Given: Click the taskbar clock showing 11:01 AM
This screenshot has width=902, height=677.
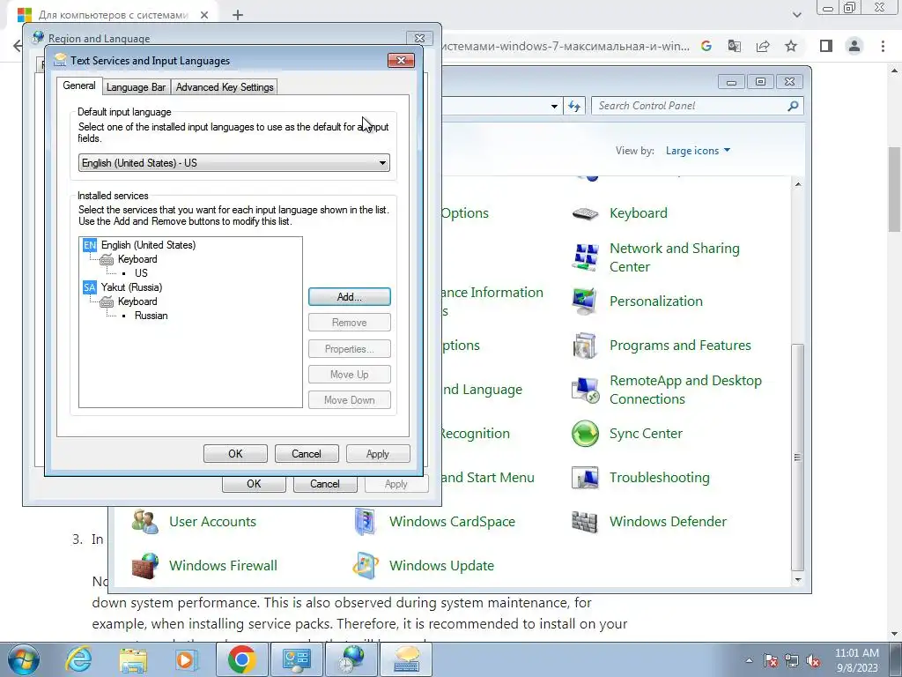Looking at the screenshot, I should [x=856, y=660].
